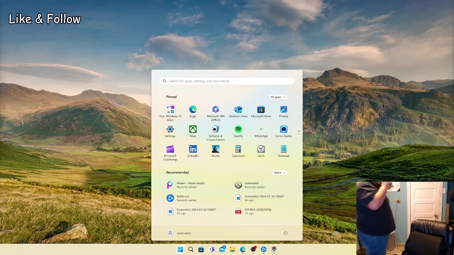454x255 pixels.
Task: Launch Calculator
Action: click(238, 151)
